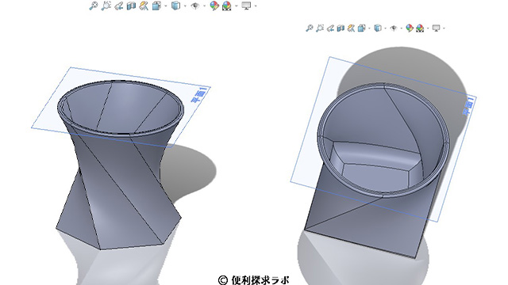Click View Orientation icon above the square-base model
This screenshot has height=285, width=508.
362,28
